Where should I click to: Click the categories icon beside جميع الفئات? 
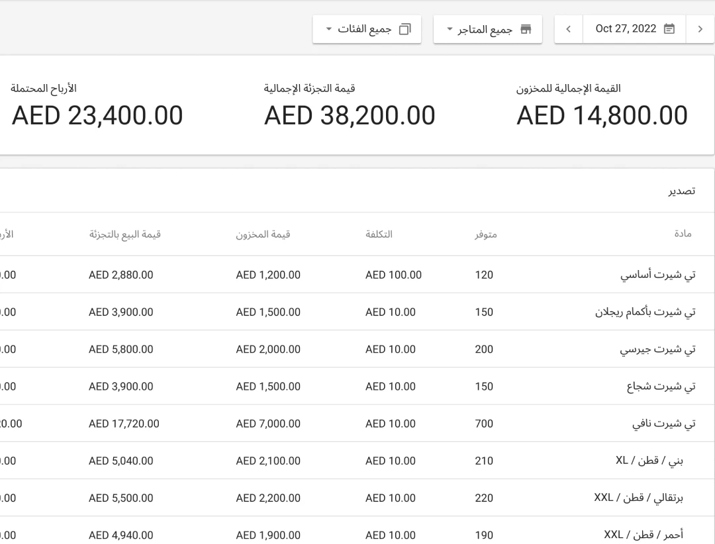(x=405, y=28)
